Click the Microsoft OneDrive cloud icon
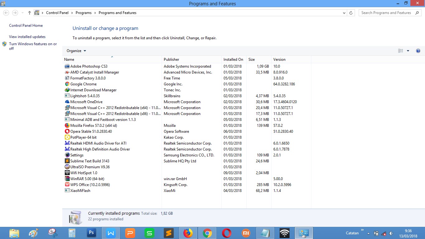Screen dimensions: 425x239 click(67, 102)
